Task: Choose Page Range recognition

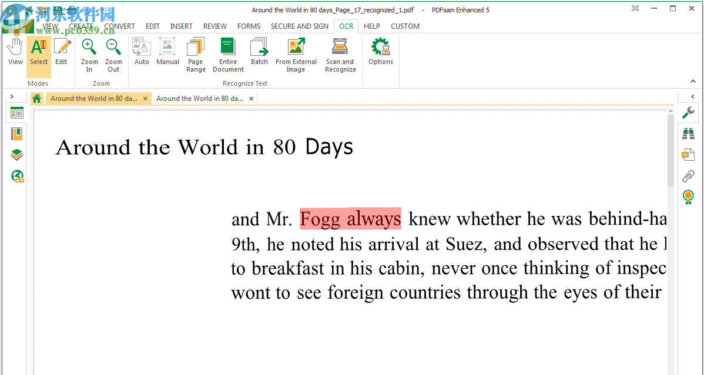Action: (196, 55)
